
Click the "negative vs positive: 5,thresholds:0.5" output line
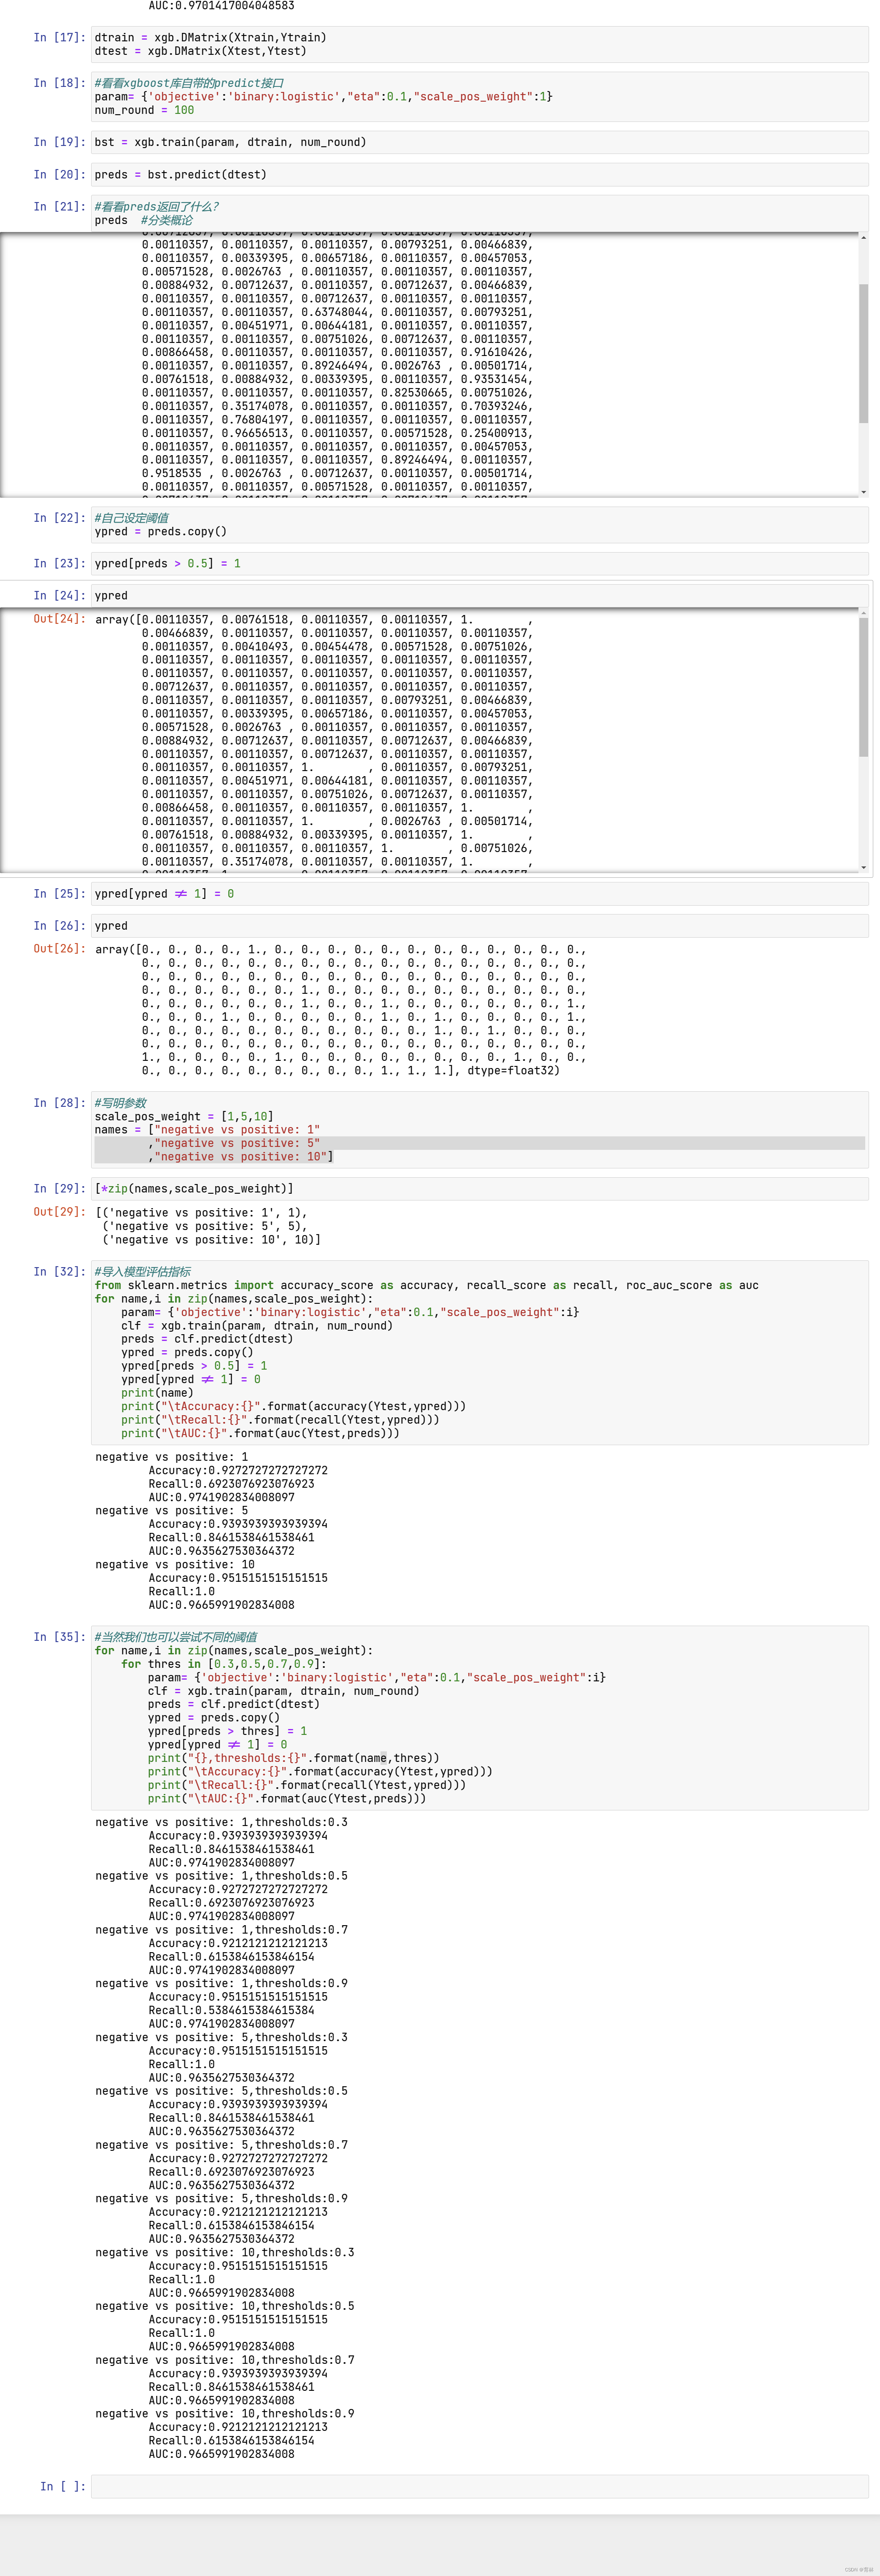click(x=221, y=2091)
